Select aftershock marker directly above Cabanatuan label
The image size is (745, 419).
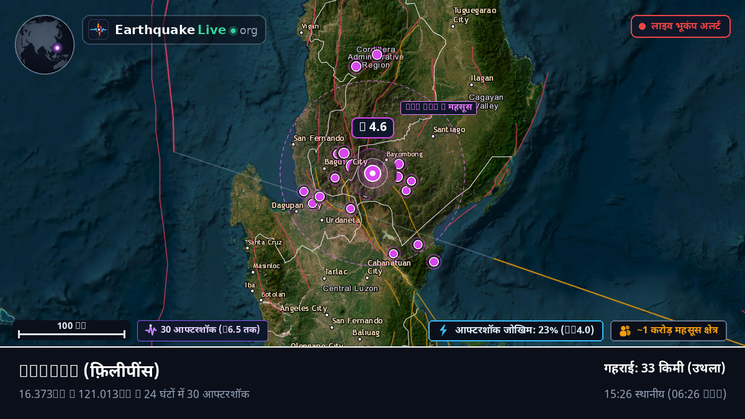coord(393,253)
